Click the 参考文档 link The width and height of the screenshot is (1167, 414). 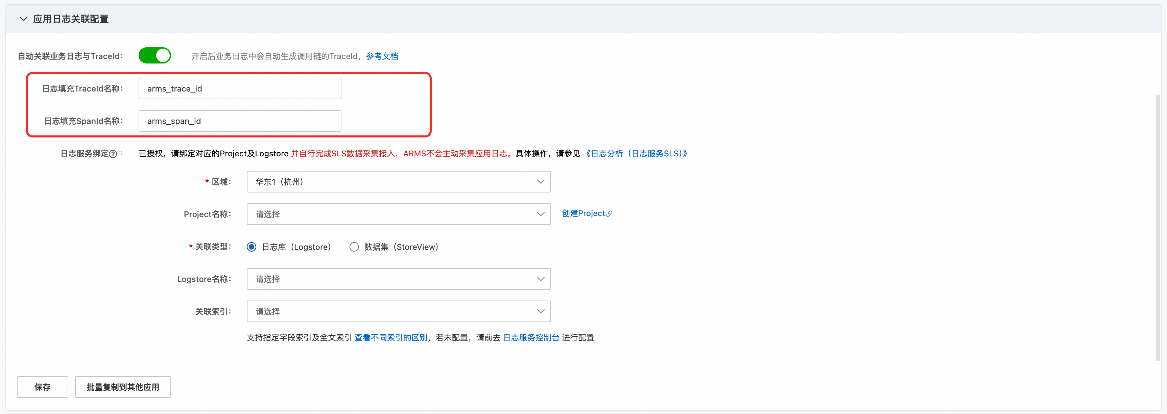[381, 56]
